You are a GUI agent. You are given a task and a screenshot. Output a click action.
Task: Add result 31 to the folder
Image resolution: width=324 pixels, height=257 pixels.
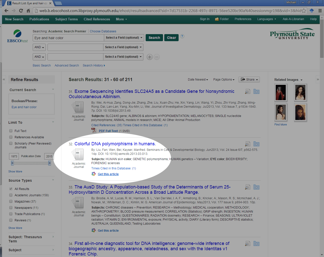click(256, 91)
